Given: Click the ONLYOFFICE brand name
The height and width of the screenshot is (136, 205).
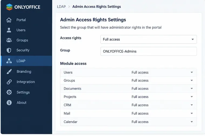Looking at the screenshot, I should tap(27, 7).
